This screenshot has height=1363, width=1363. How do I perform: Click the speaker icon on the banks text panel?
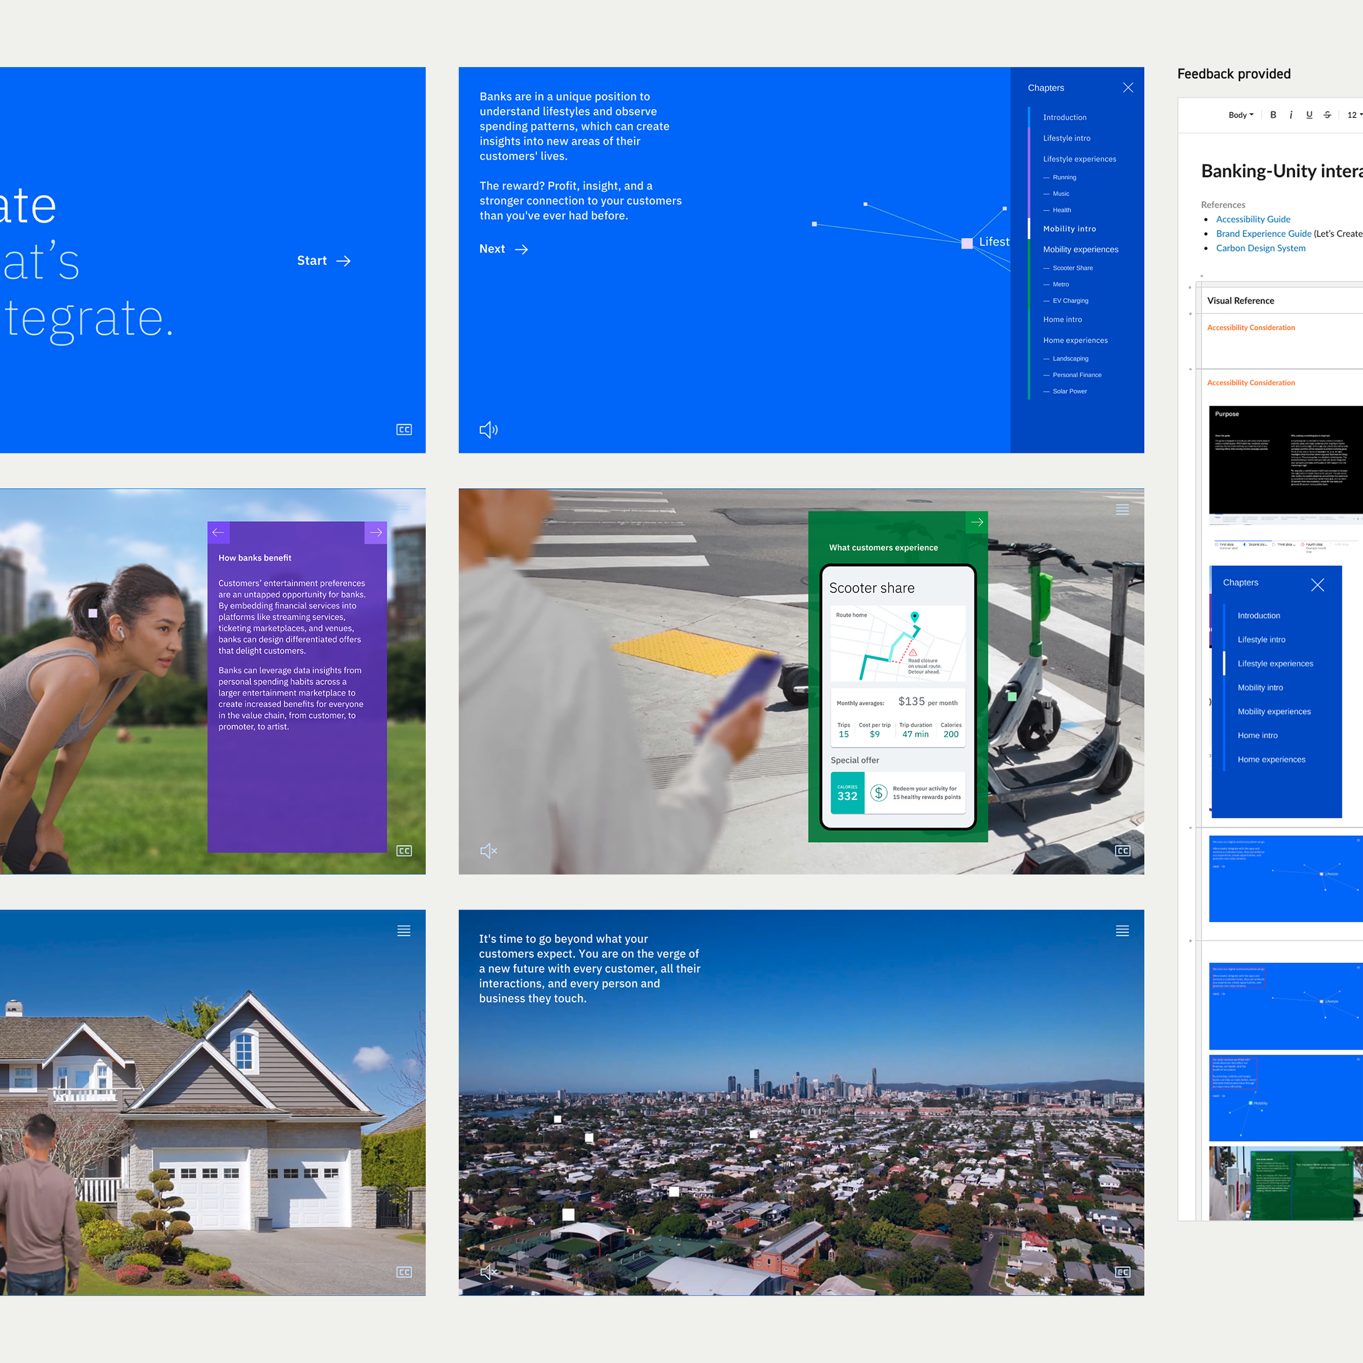click(x=488, y=430)
